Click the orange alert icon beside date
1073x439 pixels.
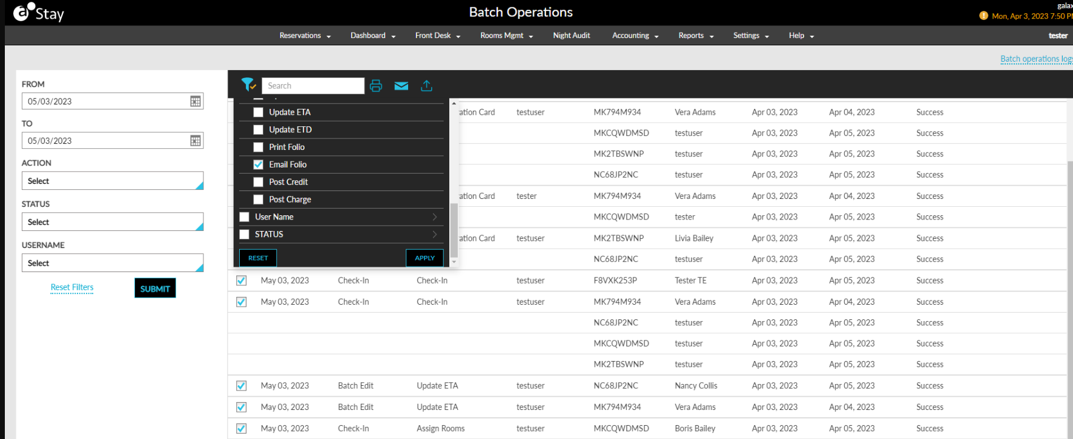pos(983,16)
